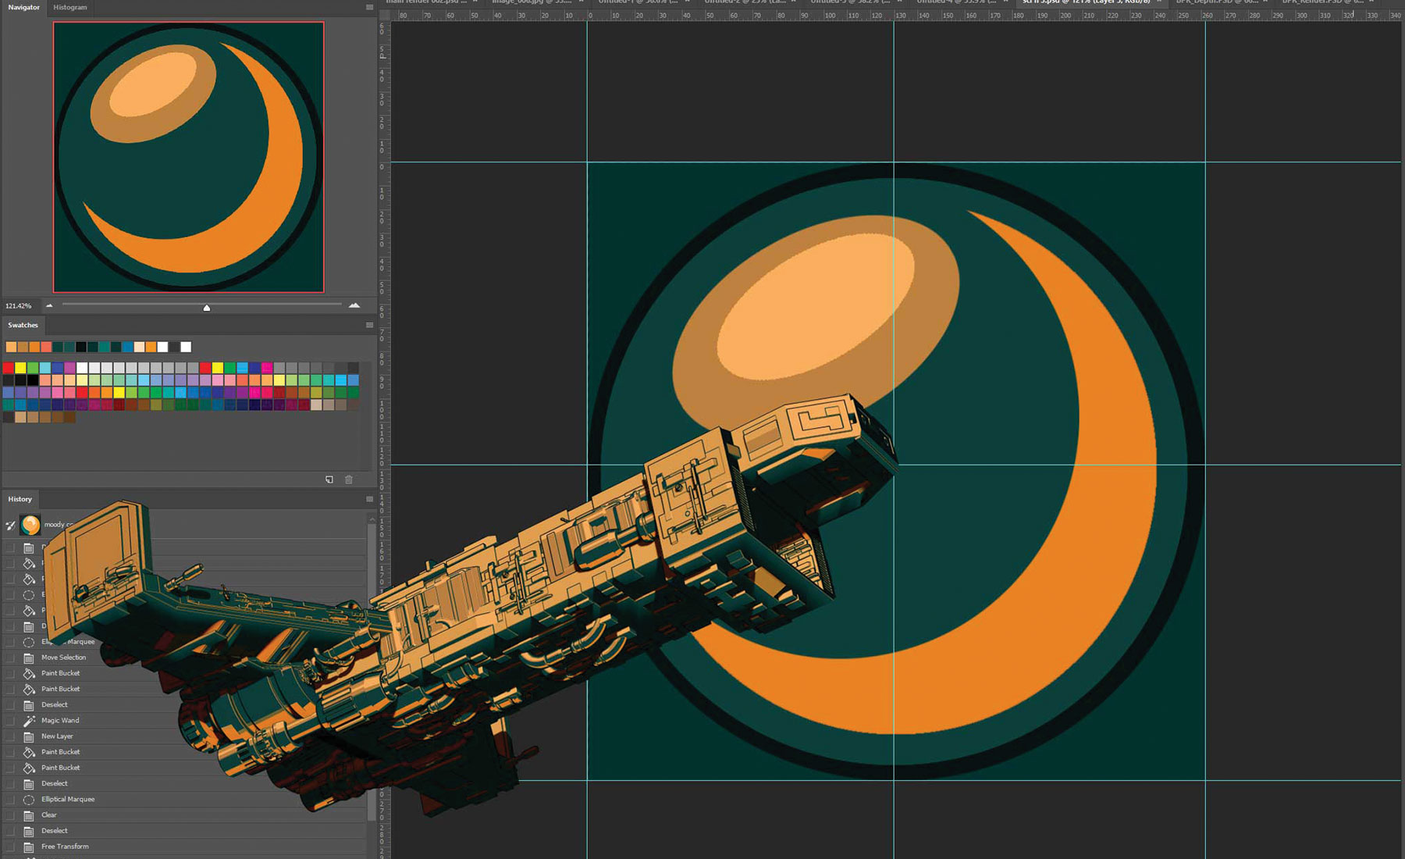1405x859 pixels.
Task: Select the History panel tab
Action: pyautogui.click(x=20, y=499)
